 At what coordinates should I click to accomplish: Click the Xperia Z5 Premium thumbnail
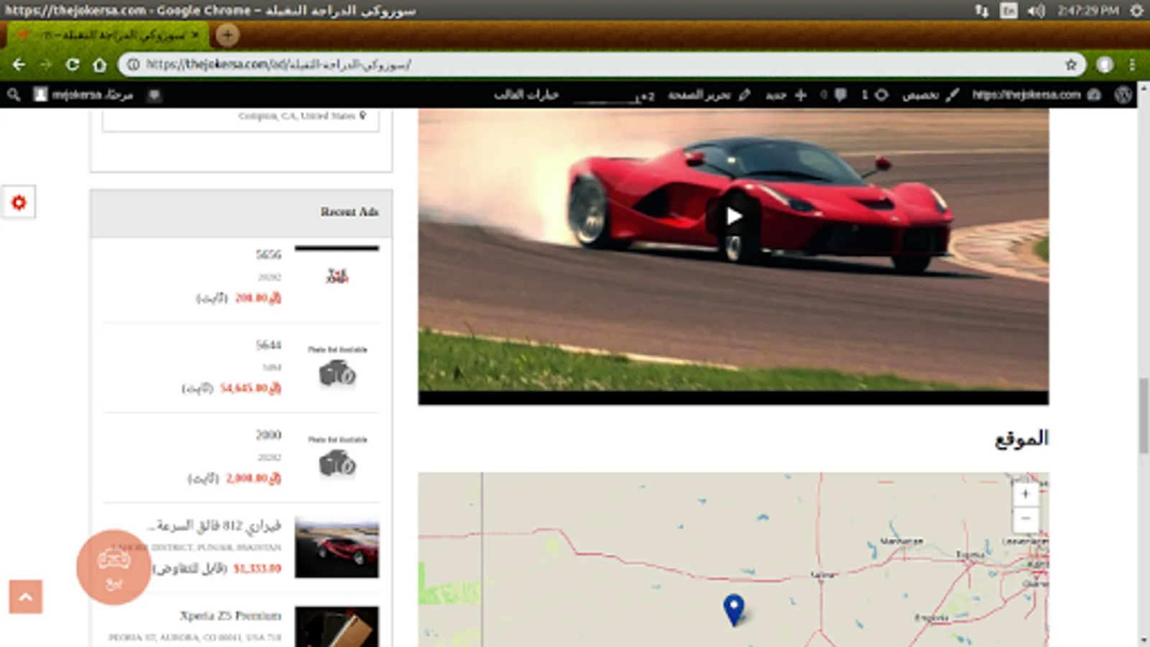(x=336, y=627)
